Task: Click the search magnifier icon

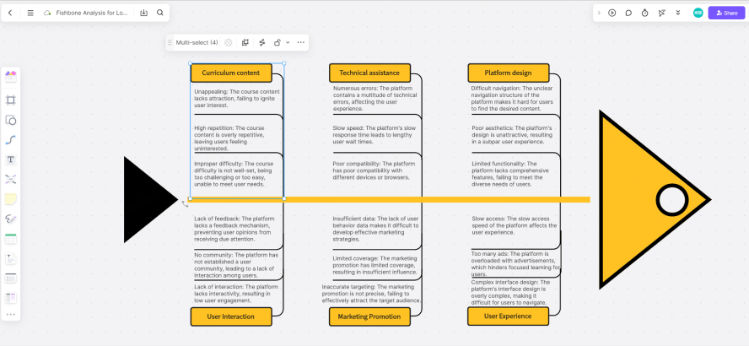Action: point(160,13)
